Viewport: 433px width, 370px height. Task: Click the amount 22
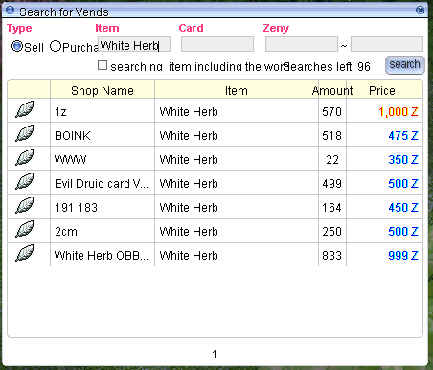tap(332, 160)
